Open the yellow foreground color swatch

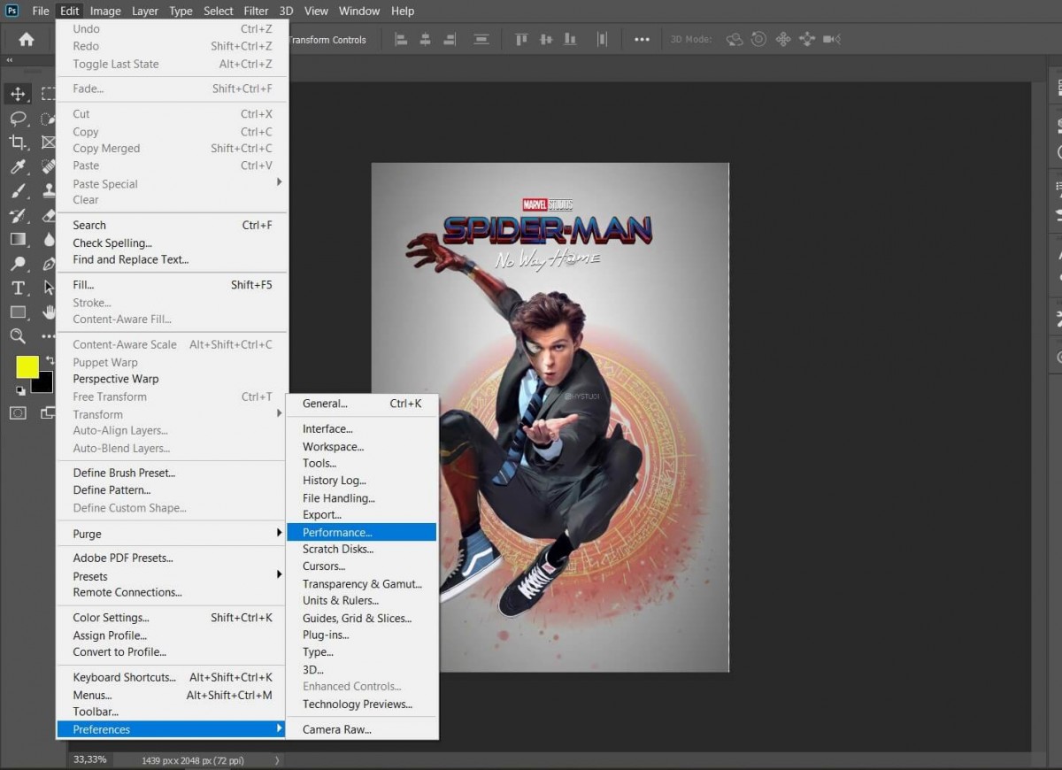click(x=27, y=366)
